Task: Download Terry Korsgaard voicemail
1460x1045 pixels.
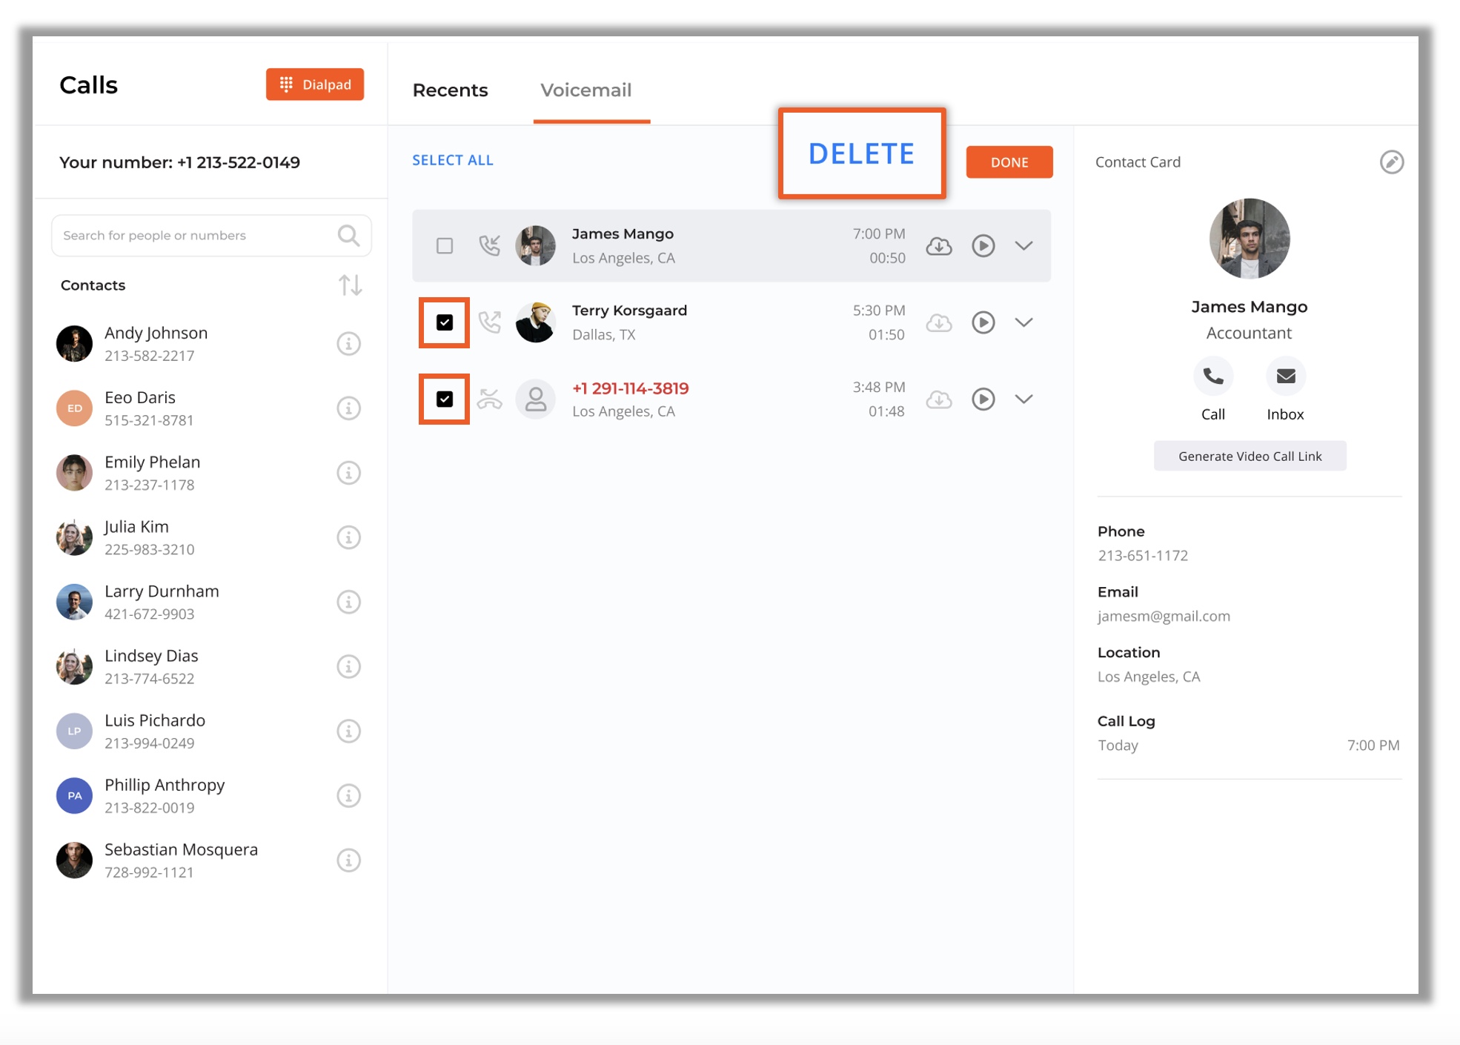Action: (939, 322)
